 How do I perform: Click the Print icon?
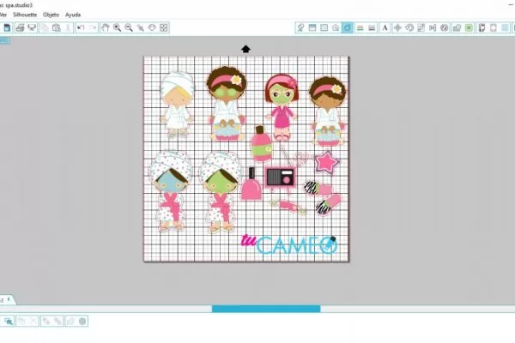pyautogui.click(x=20, y=27)
